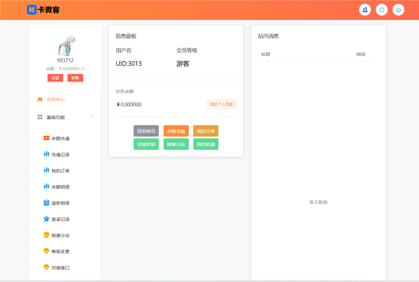Click the 标题 column header
The width and height of the screenshot is (419, 282).
266,54
